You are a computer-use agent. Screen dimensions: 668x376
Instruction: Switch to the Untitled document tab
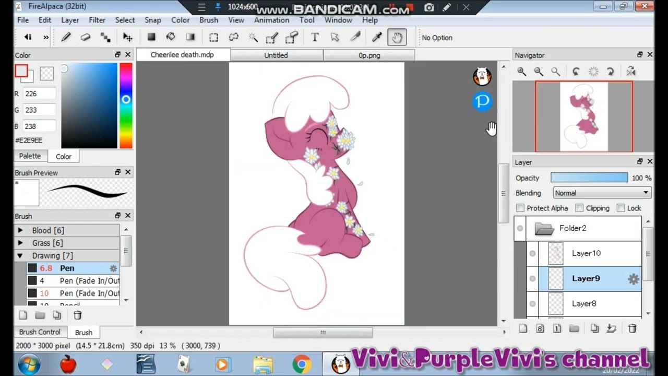click(x=276, y=55)
